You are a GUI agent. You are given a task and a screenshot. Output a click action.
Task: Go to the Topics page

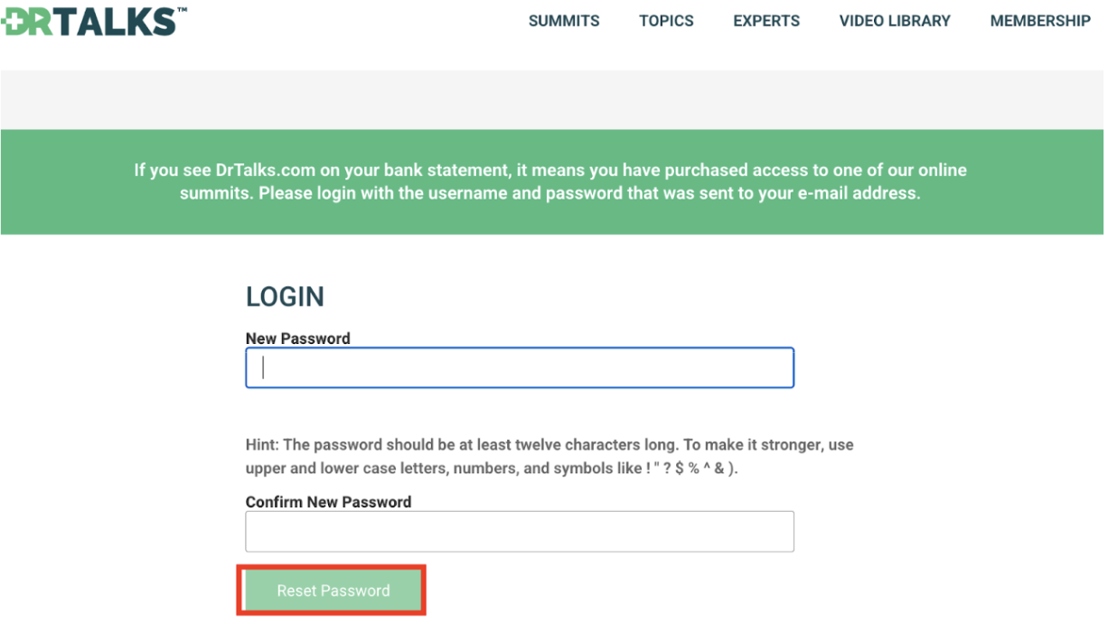pos(666,21)
